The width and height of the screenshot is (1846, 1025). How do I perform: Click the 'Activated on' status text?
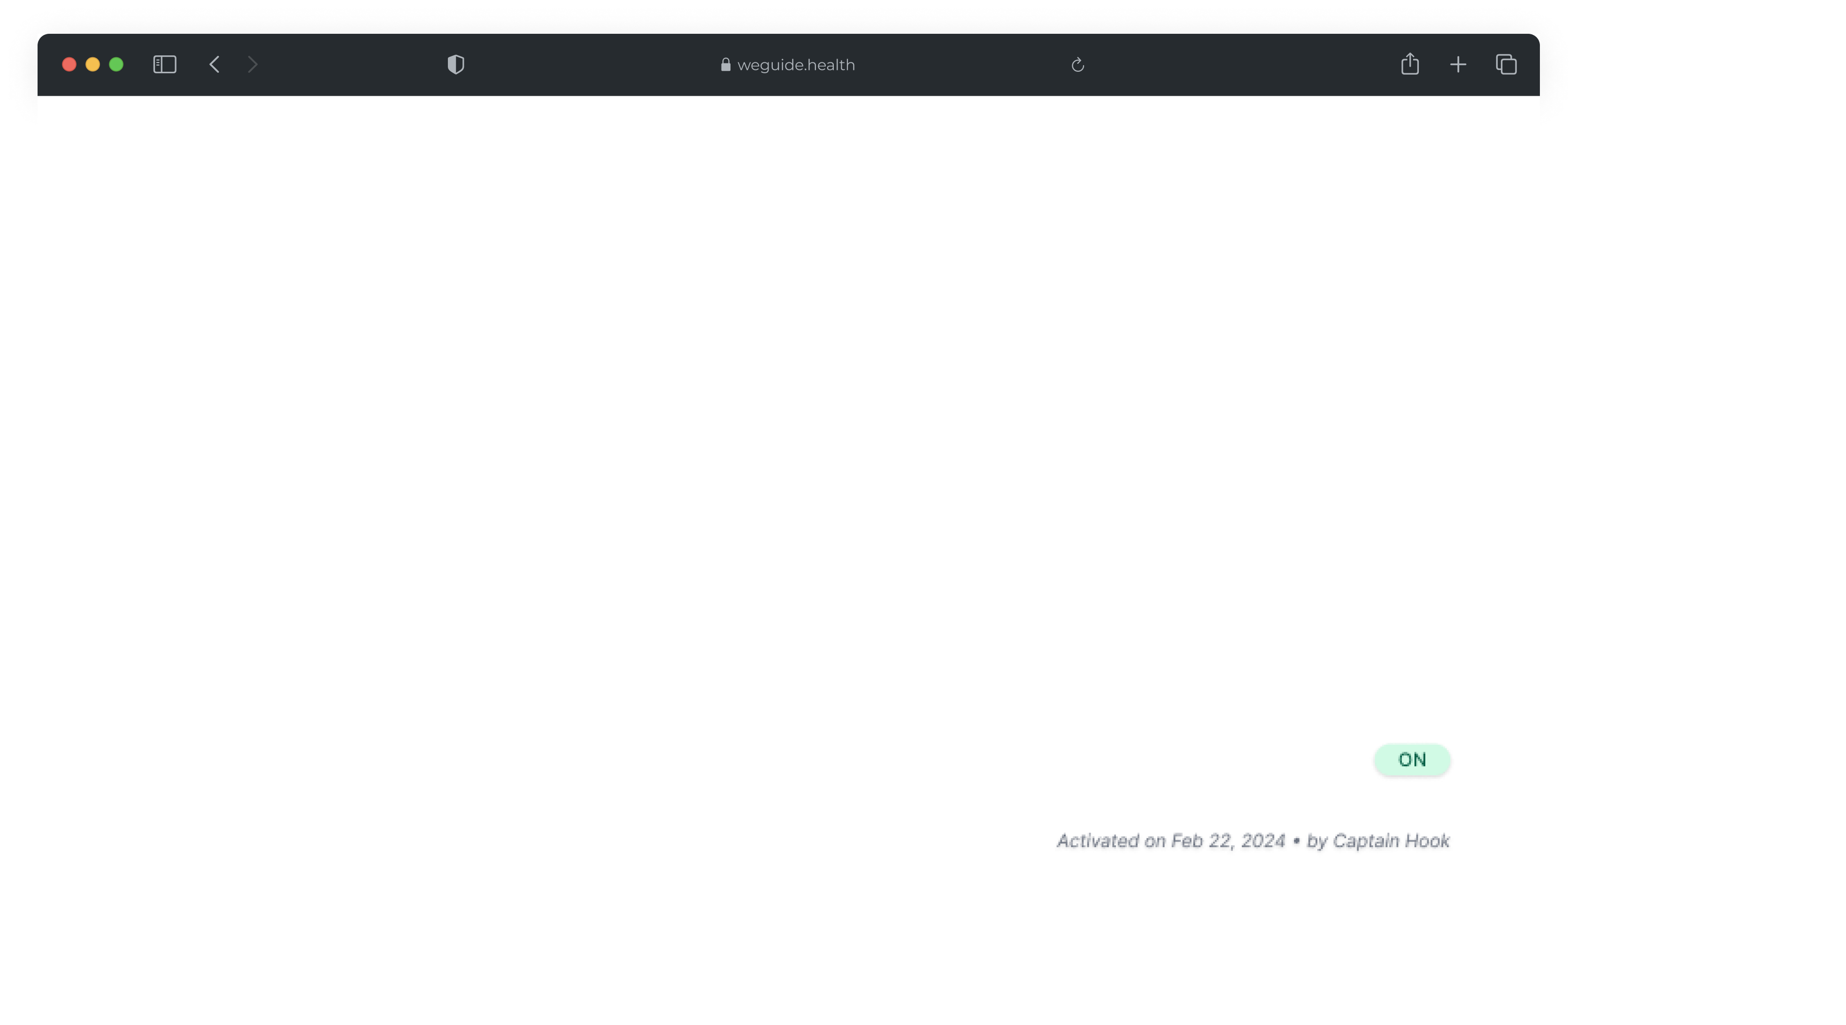pos(1111,840)
